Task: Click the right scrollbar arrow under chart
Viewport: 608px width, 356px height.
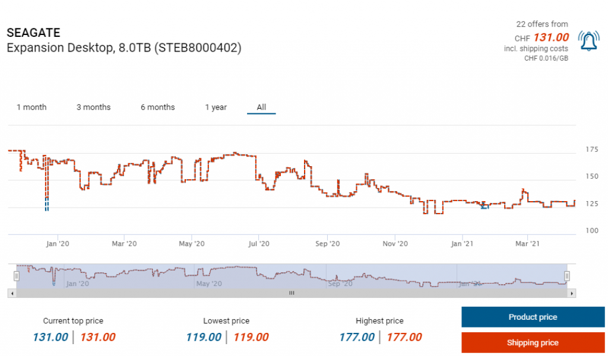Action: [x=572, y=293]
